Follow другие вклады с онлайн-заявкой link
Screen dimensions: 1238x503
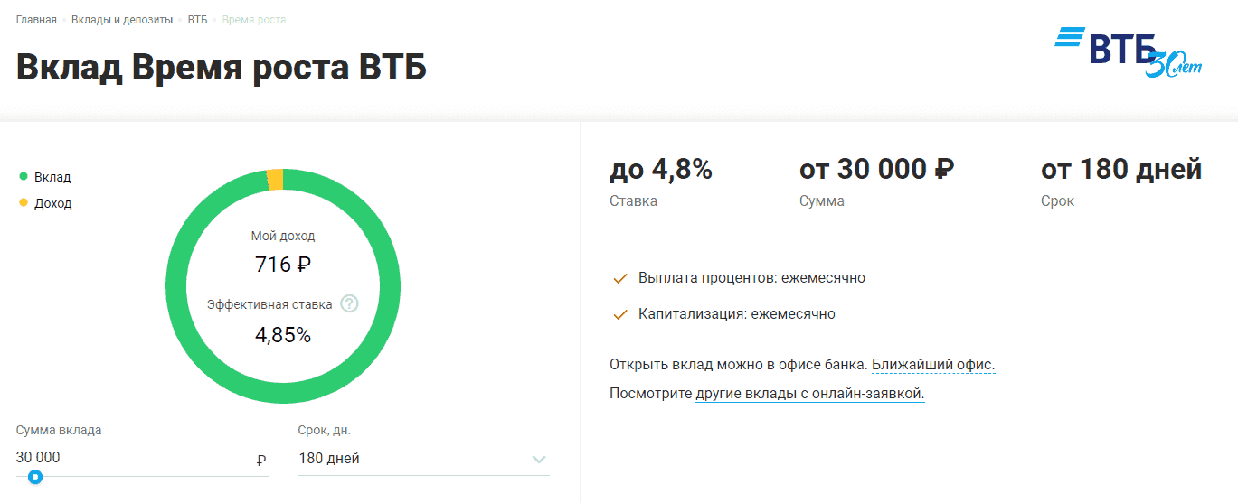pos(809,394)
